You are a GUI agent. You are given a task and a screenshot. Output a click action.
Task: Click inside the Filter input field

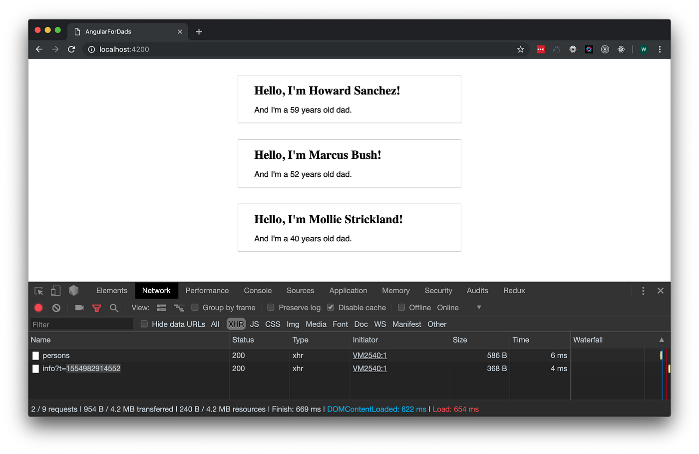pos(80,324)
